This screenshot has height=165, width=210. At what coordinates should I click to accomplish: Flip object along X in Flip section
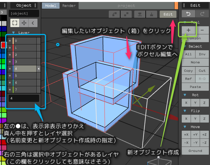(186, 119)
